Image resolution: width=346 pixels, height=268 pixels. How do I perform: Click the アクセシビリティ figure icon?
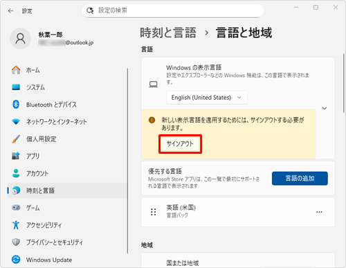[16, 225]
